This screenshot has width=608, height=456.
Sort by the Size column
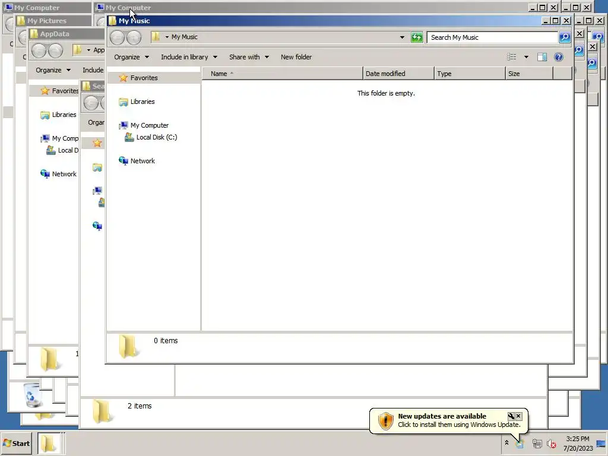529,74
